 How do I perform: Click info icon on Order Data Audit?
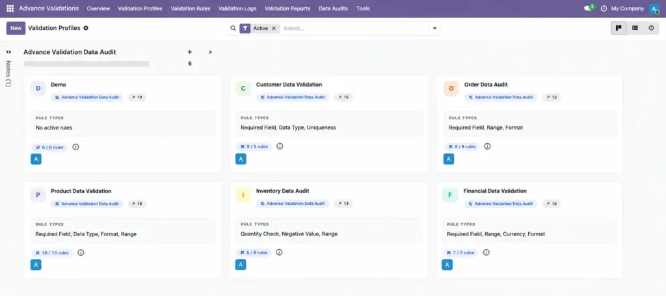point(487,146)
